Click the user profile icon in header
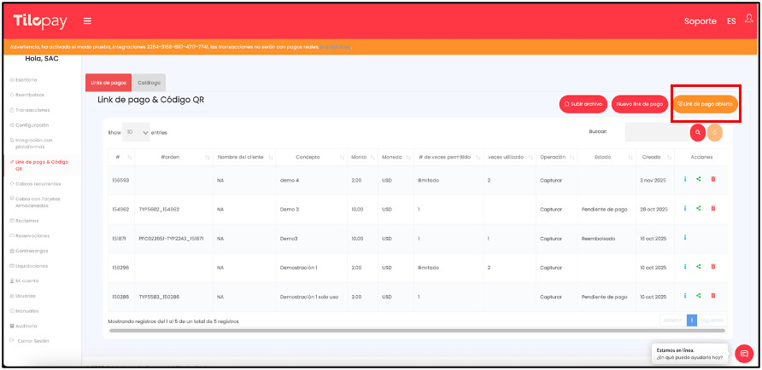 (x=748, y=20)
